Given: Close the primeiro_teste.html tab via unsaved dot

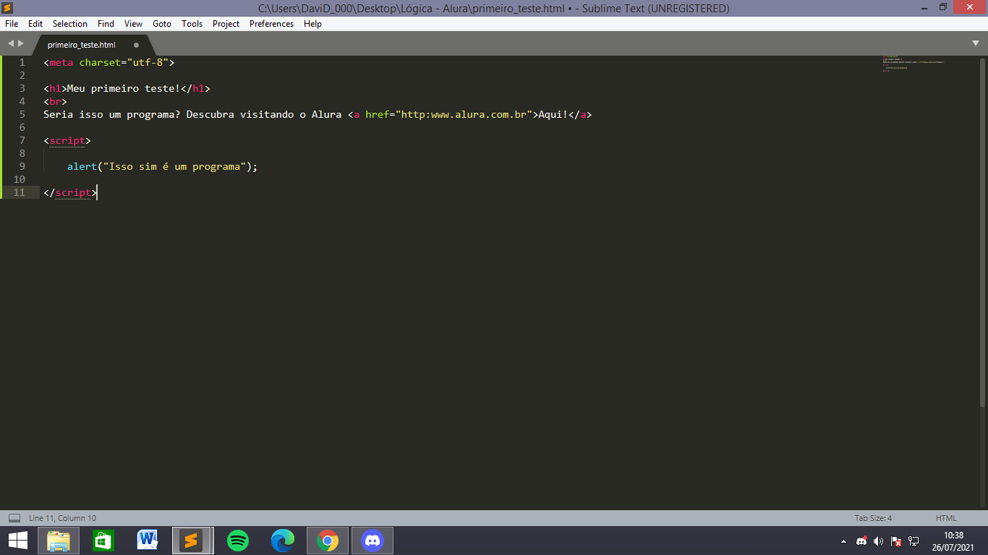Looking at the screenshot, I should tap(136, 45).
